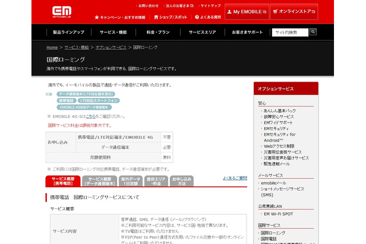Viewport: 366px width, 244px height.
Task: Open ショップ/スポット link
Action: coord(170,17)
